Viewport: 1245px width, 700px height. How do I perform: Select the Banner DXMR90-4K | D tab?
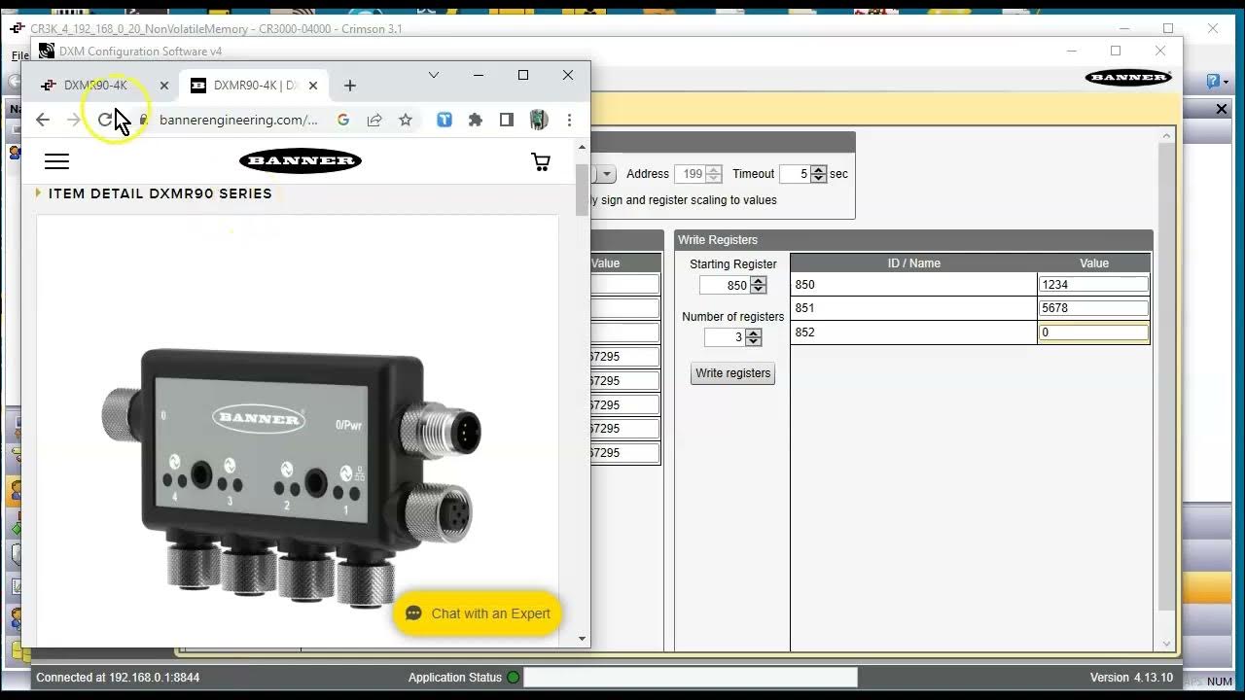255,86
